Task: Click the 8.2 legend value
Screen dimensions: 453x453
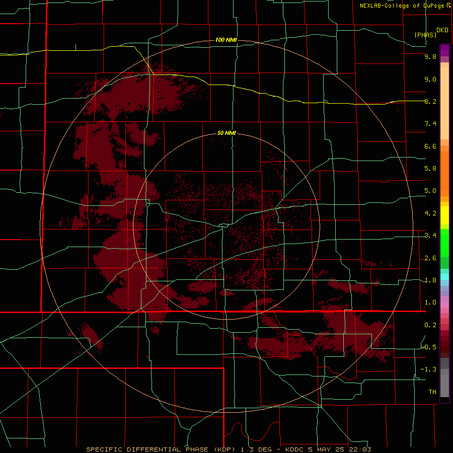Action: [x=430, y=101]
